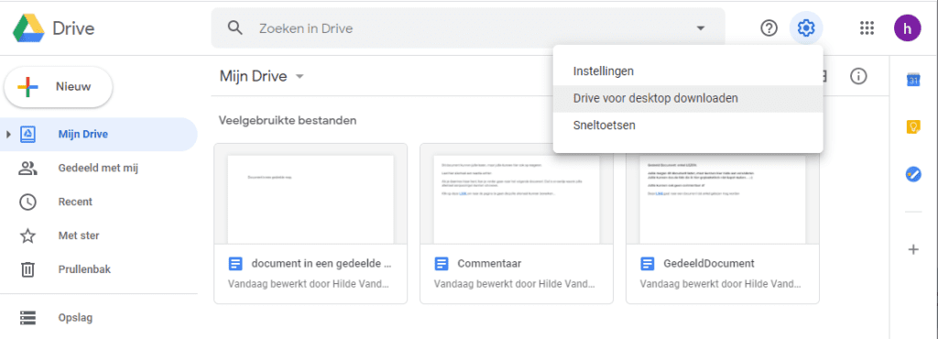Expand search options arrow in search bar
The width and height of the screenshot is (938, 339).
(701, 28)
